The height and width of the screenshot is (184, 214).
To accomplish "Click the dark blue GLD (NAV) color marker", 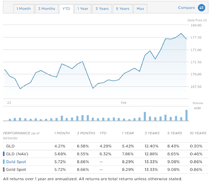I will point(4,154).
